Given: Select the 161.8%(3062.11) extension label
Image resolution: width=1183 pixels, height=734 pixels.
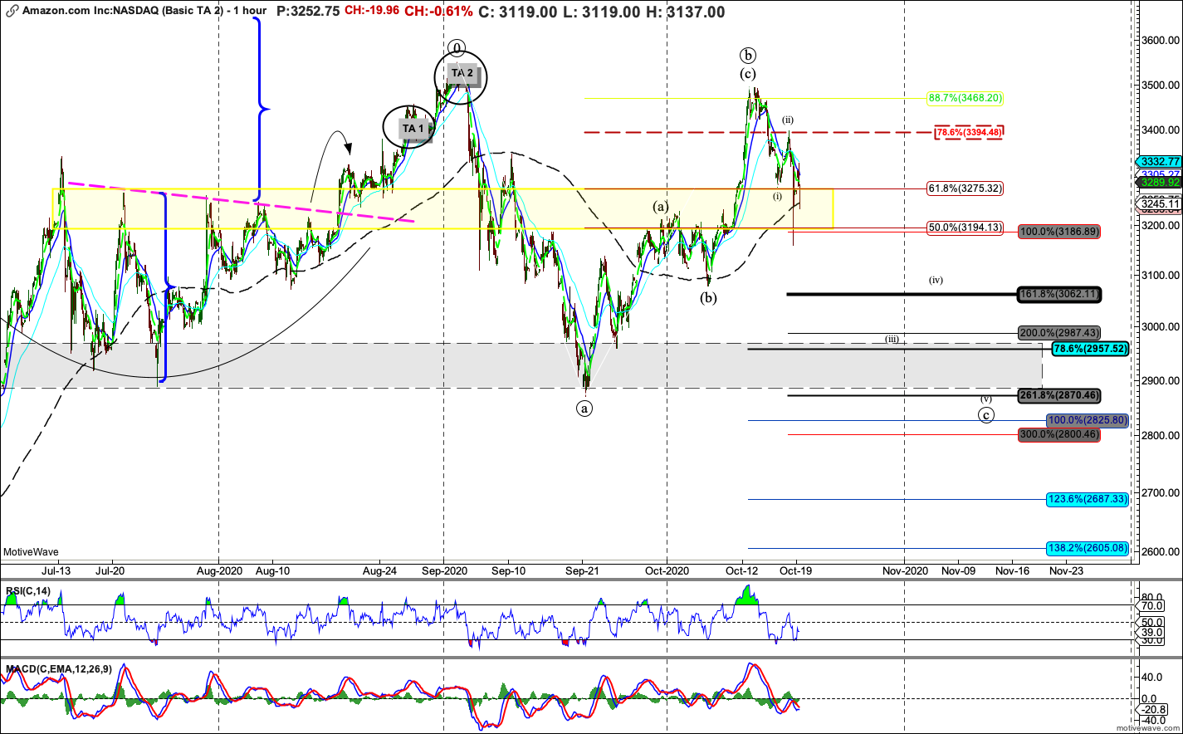Looking at the screenshot, I should tap(1059, 294).
